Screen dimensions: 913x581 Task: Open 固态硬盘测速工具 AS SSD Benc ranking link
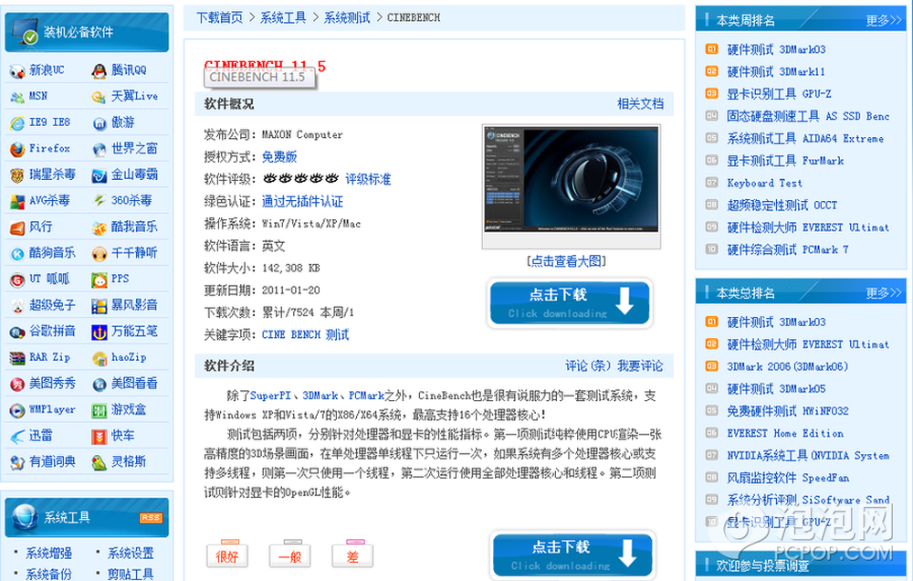(x=808, y=116)
